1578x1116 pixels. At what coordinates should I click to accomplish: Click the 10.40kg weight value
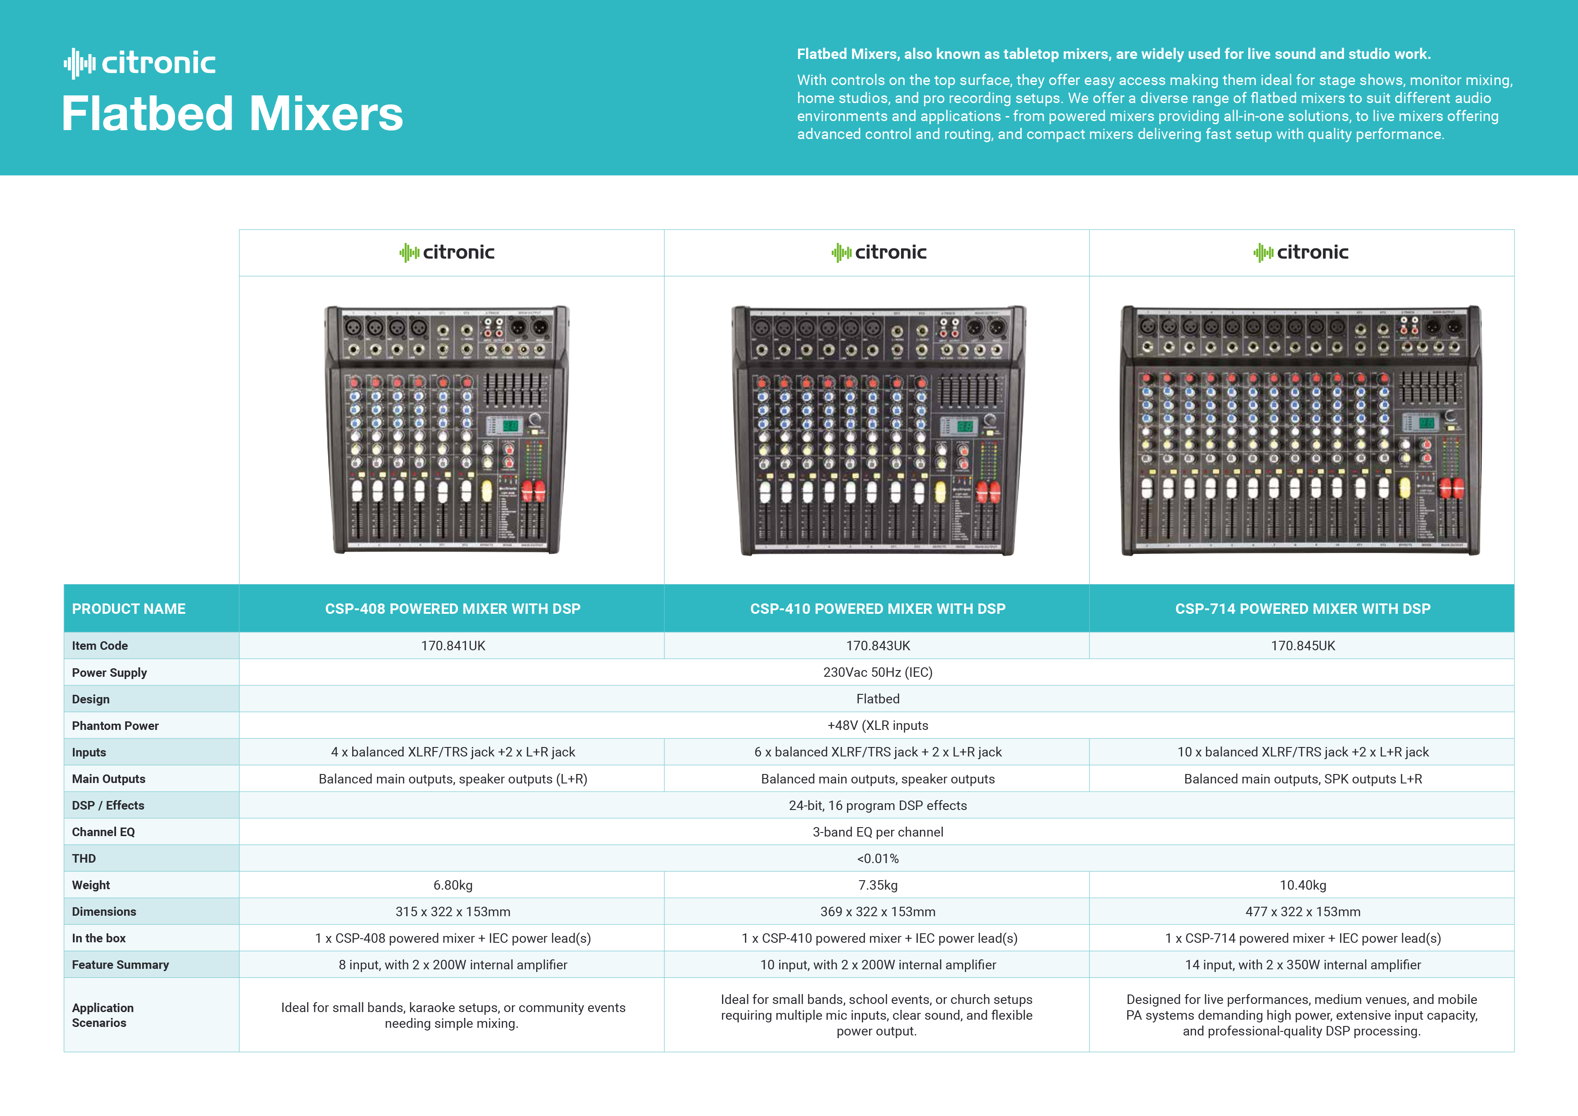click(x=1302, y=885)
